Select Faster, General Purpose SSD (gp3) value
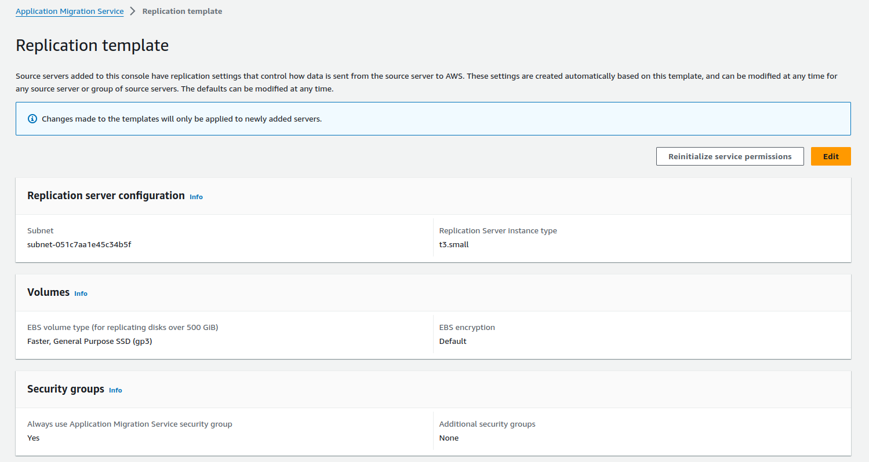 (90, 341)
